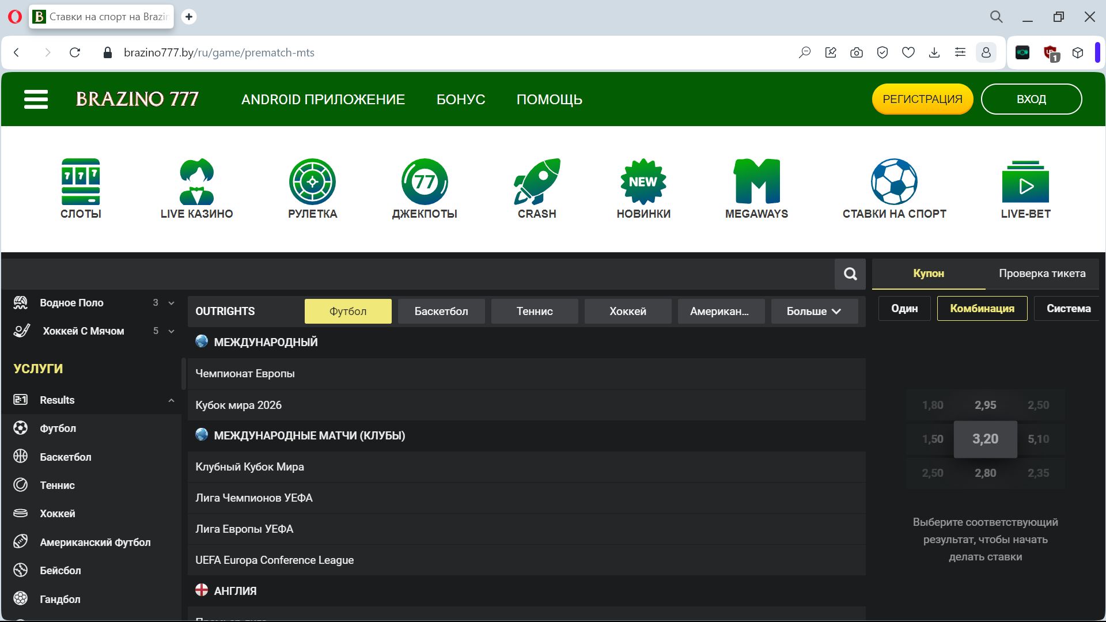Open the Помощь header link
Screen dimensions: 1106x622
(549, 100)
